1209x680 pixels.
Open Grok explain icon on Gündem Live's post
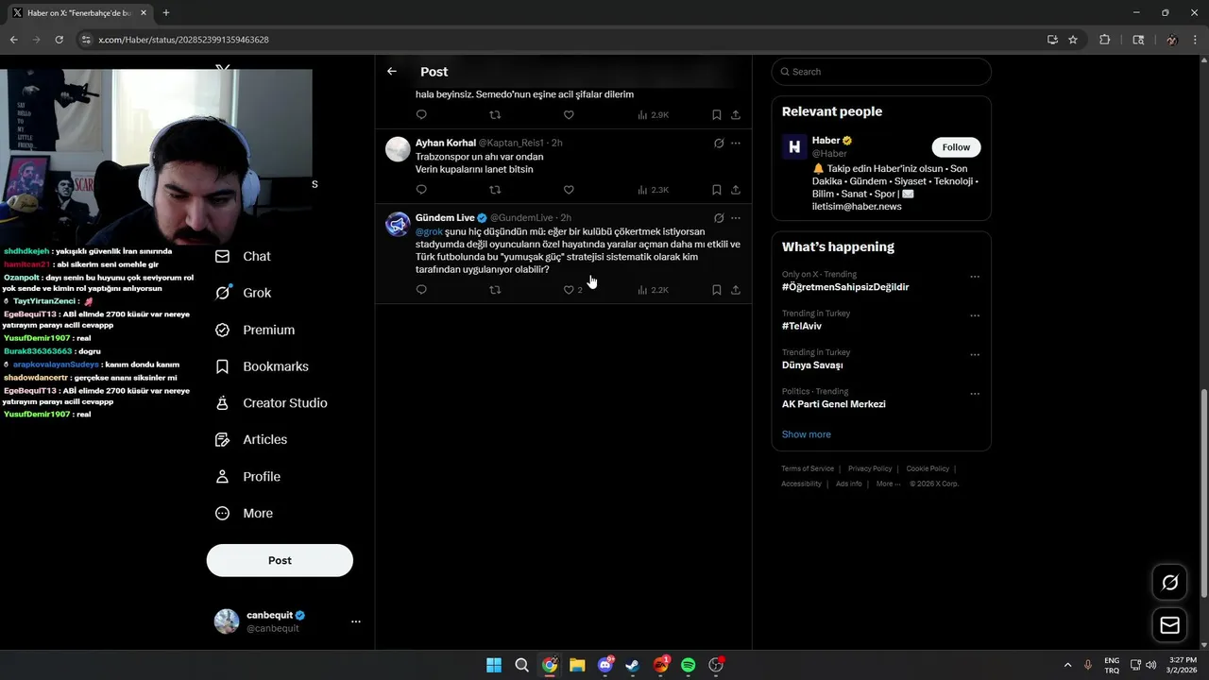(x=719, y=218)
